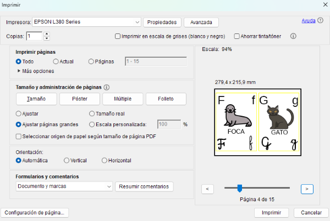Click the page preview slider handle
330x221 pixels.
click(239, 188)
